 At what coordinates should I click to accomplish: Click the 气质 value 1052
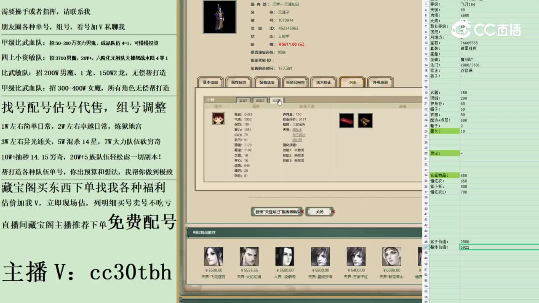(x=248, y=120)
